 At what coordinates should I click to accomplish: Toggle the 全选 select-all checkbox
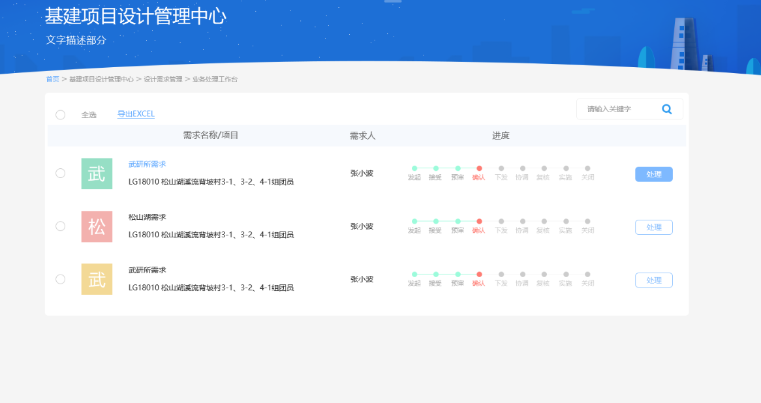coord(61,115)
